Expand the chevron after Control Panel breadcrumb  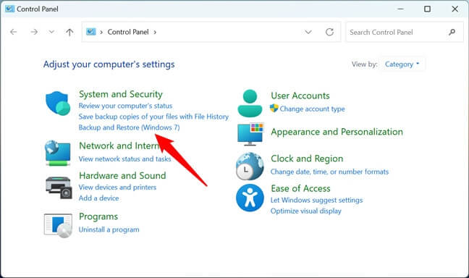click(x=155, y=33)
